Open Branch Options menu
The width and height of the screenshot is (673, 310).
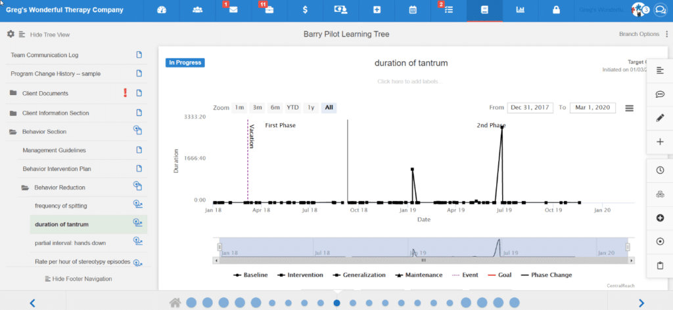639,34
